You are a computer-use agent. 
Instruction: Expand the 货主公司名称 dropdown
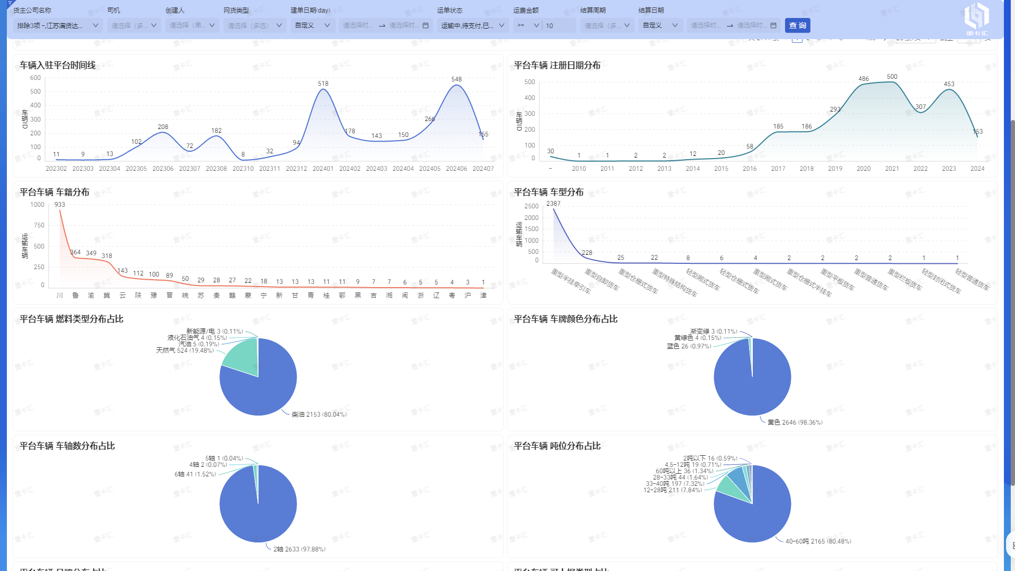coord(58,25)
